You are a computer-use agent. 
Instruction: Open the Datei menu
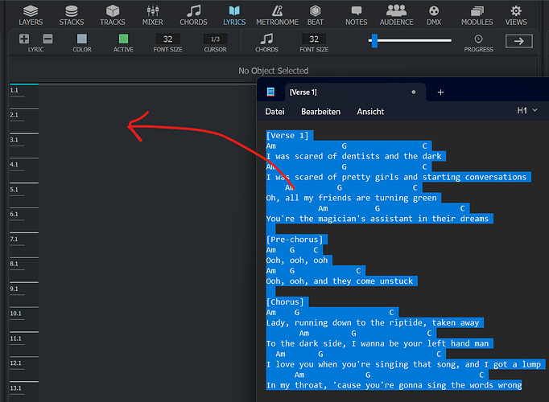click(274, 112)
